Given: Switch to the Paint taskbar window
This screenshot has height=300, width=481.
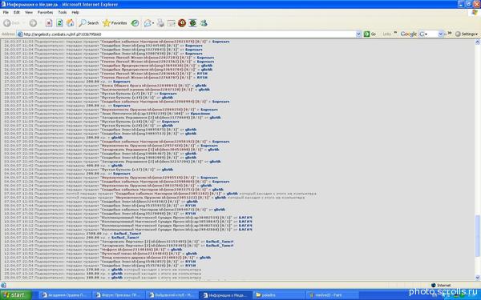Looking at the screenshot, I should tap(332, 295).
